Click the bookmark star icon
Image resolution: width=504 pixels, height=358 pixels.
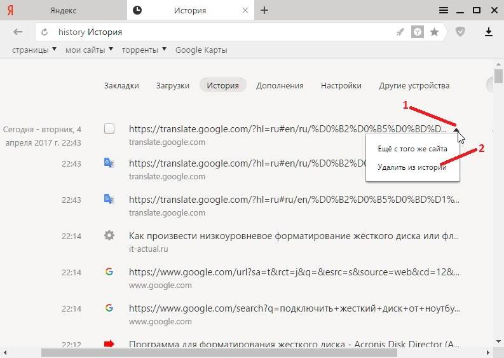435,32
